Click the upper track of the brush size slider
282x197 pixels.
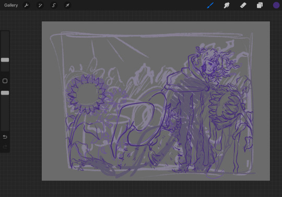pos(5,44)
